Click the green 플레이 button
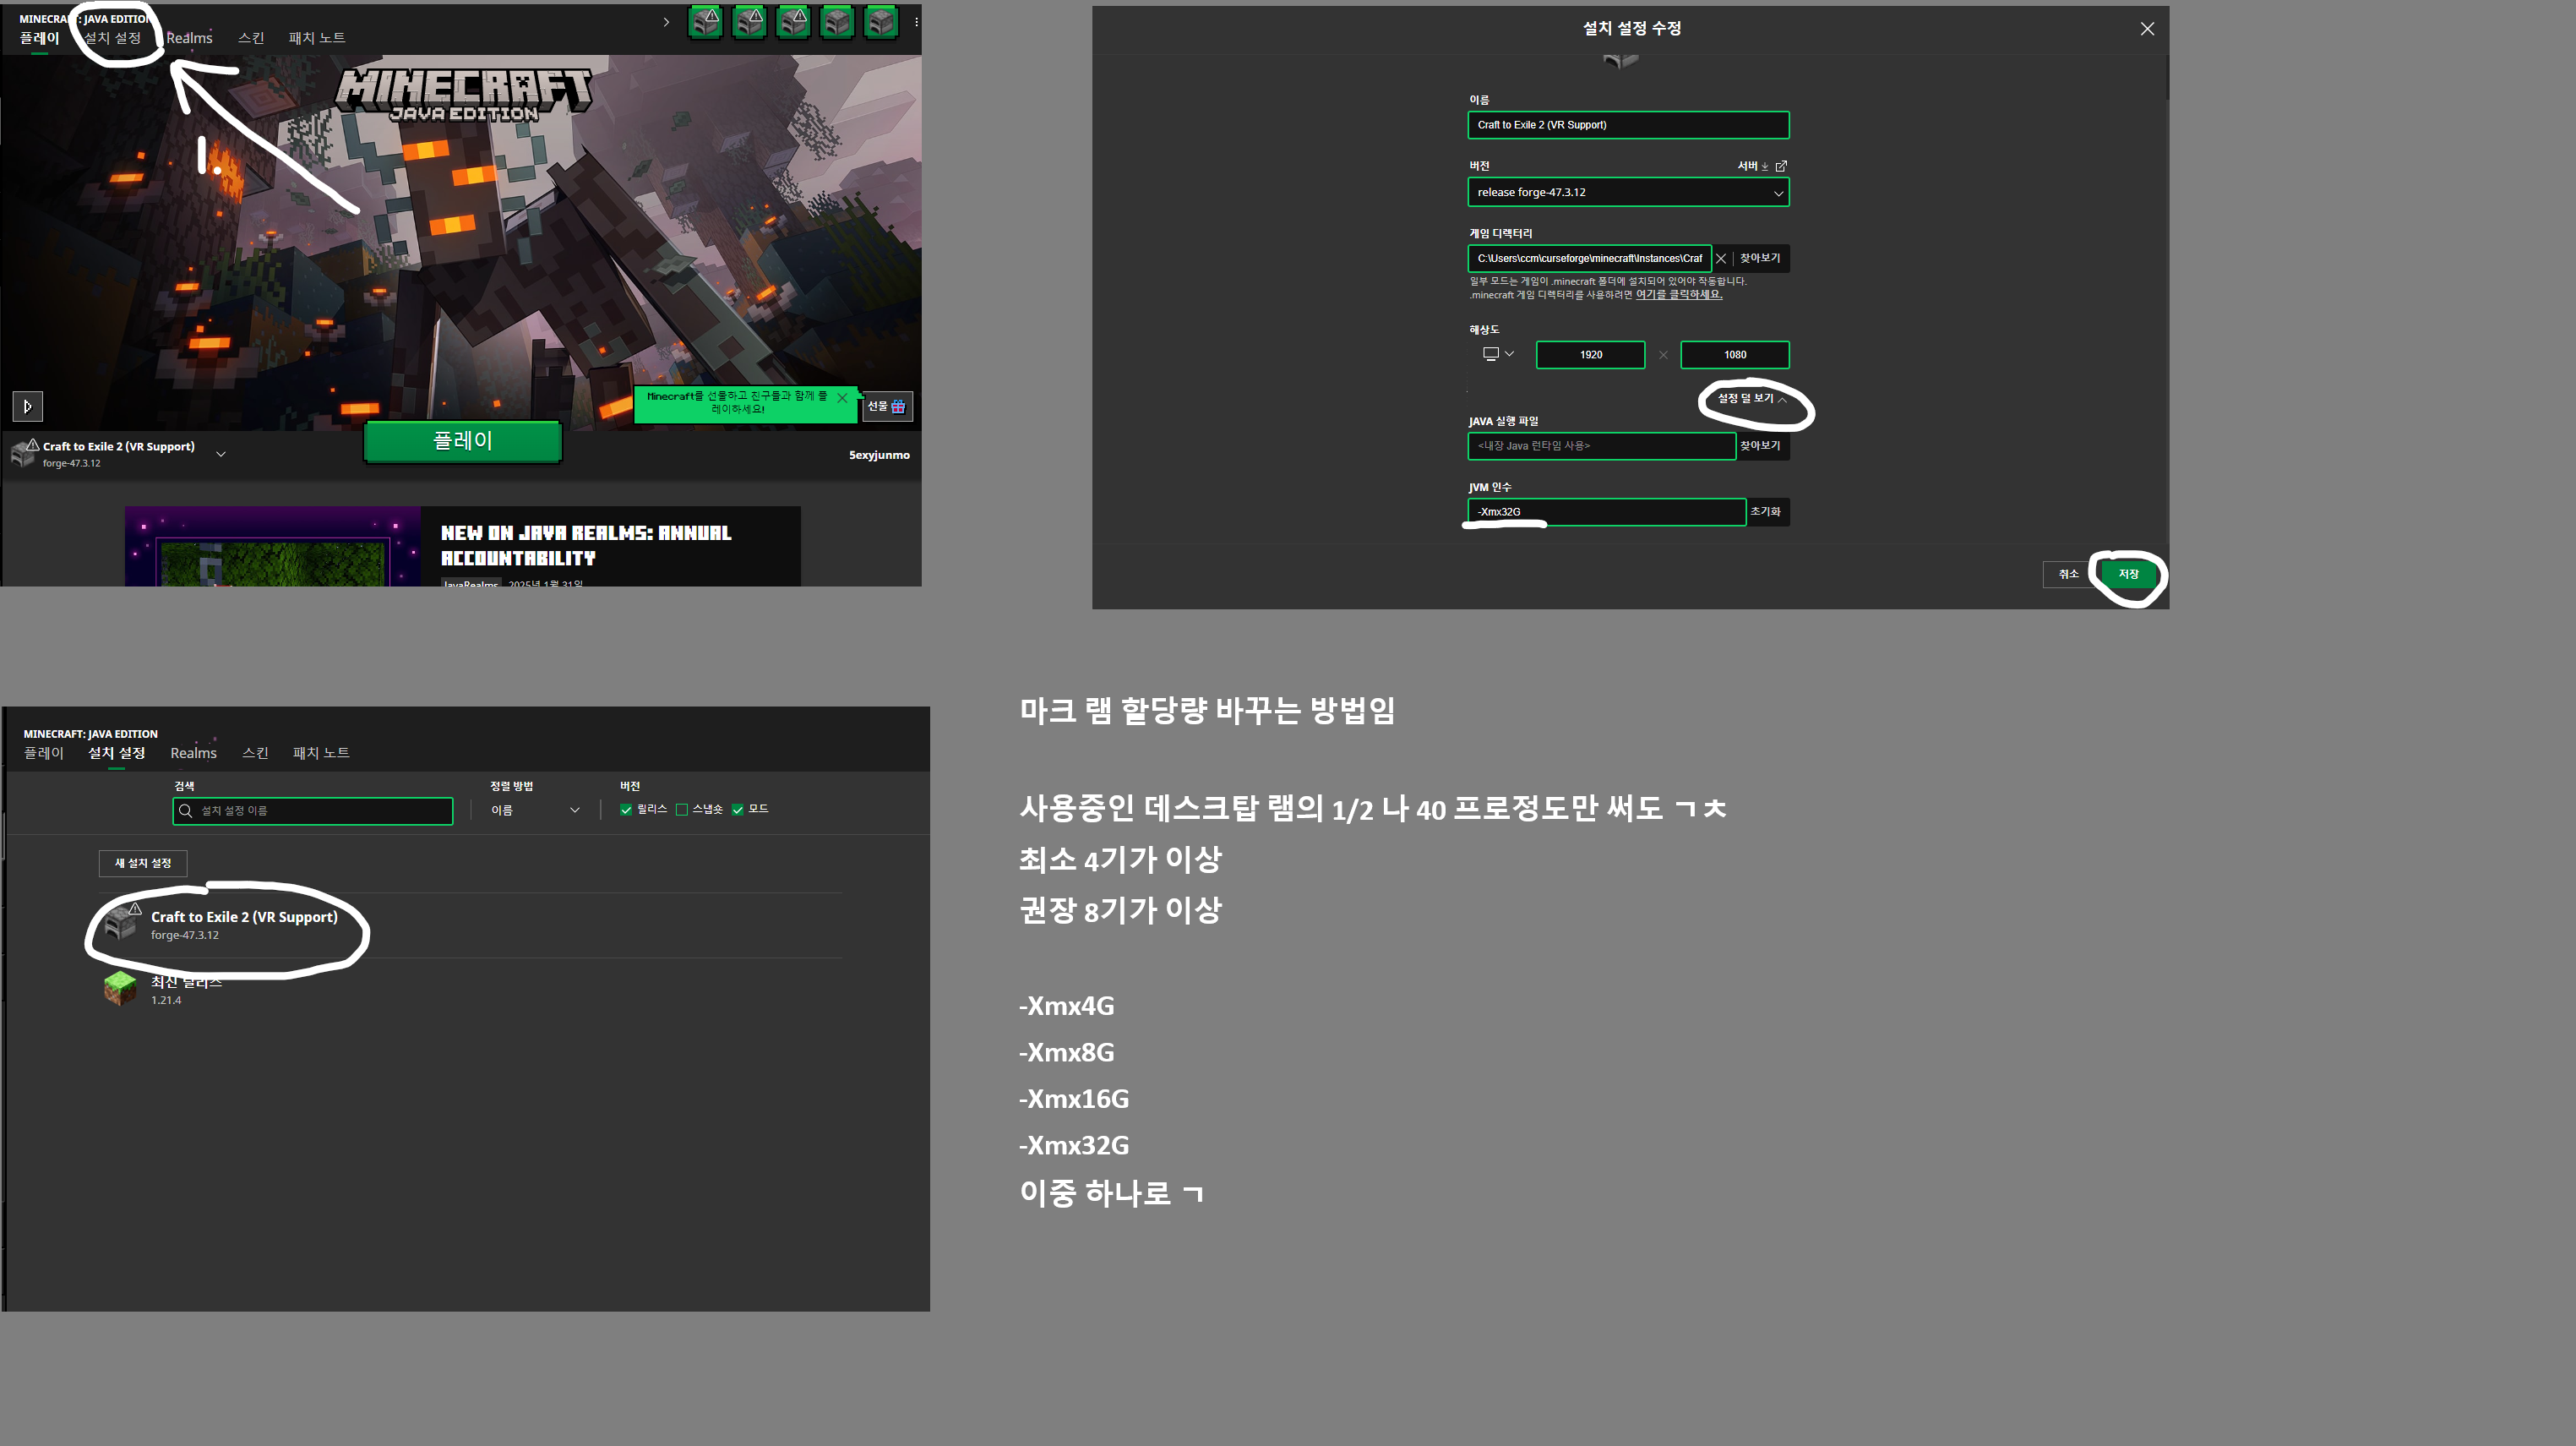 click(462, 441)
